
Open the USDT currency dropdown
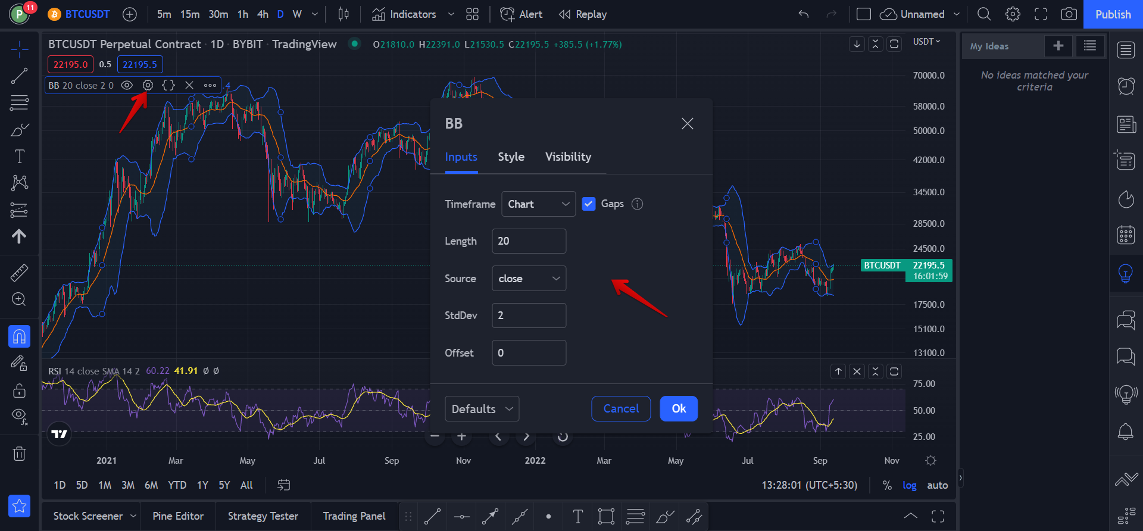pos(927,42)
